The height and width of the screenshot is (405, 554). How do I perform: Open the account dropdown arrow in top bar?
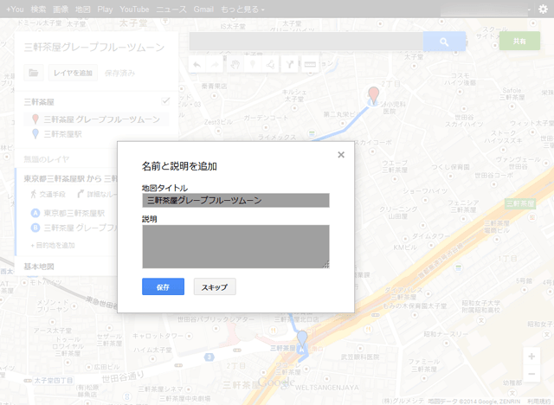(529, 10)
